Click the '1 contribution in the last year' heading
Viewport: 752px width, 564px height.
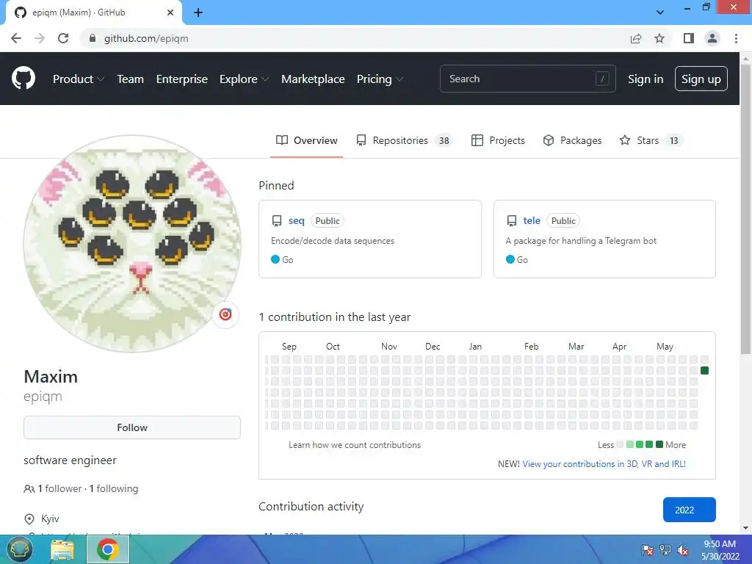click(335, 317)
